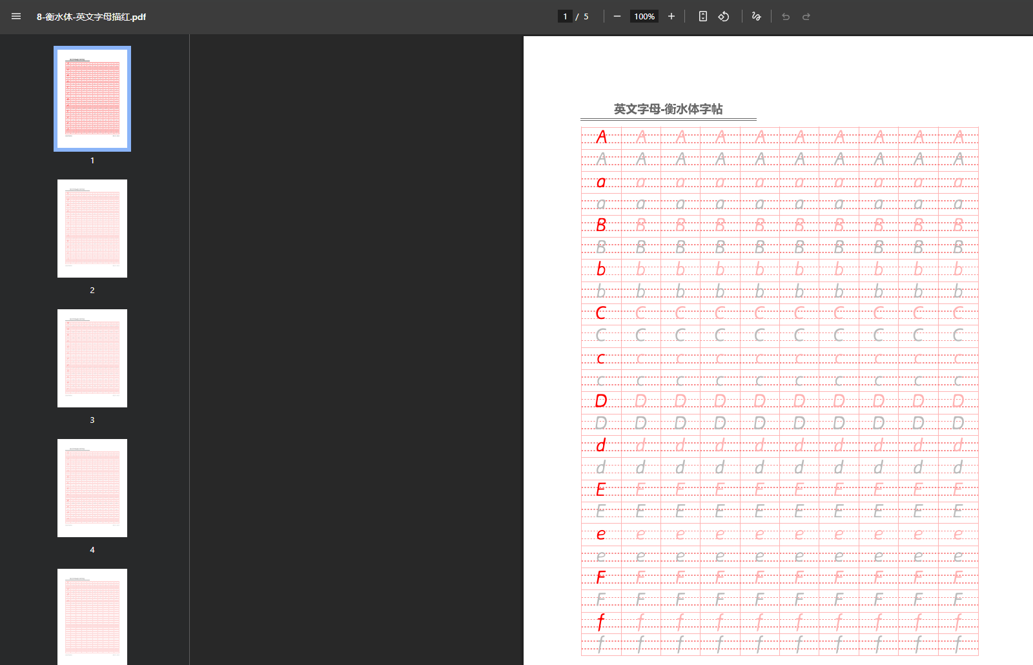Open the page 2 thumbnail
Screen dimensions: 1033x665
pyautogui.click(x=92, y=229)
